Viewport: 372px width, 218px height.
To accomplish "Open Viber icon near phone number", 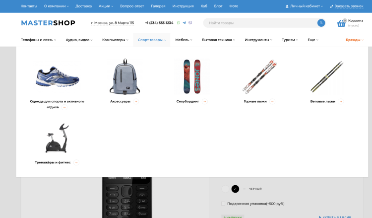I will [x=190, y=23].
